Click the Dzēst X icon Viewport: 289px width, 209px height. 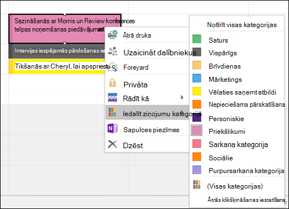[x=112, y=144]
